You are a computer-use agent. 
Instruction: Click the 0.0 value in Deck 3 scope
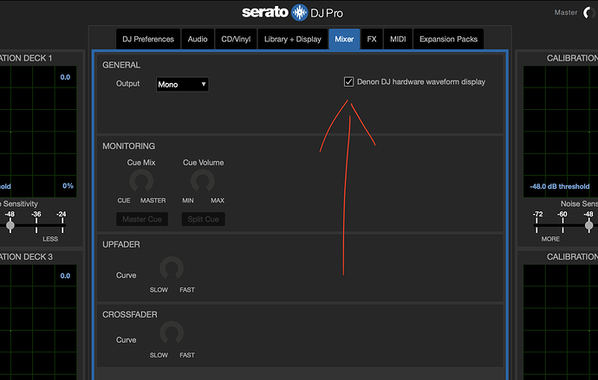(x=65, y=275)
